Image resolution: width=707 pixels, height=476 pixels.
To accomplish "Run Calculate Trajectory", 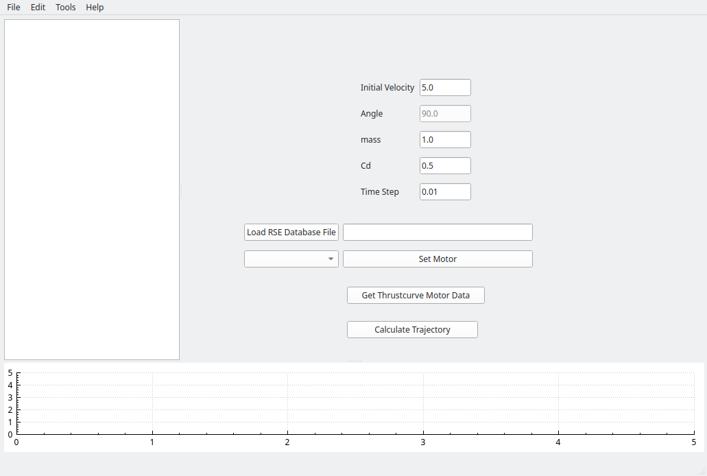I will tap(412, 330).
